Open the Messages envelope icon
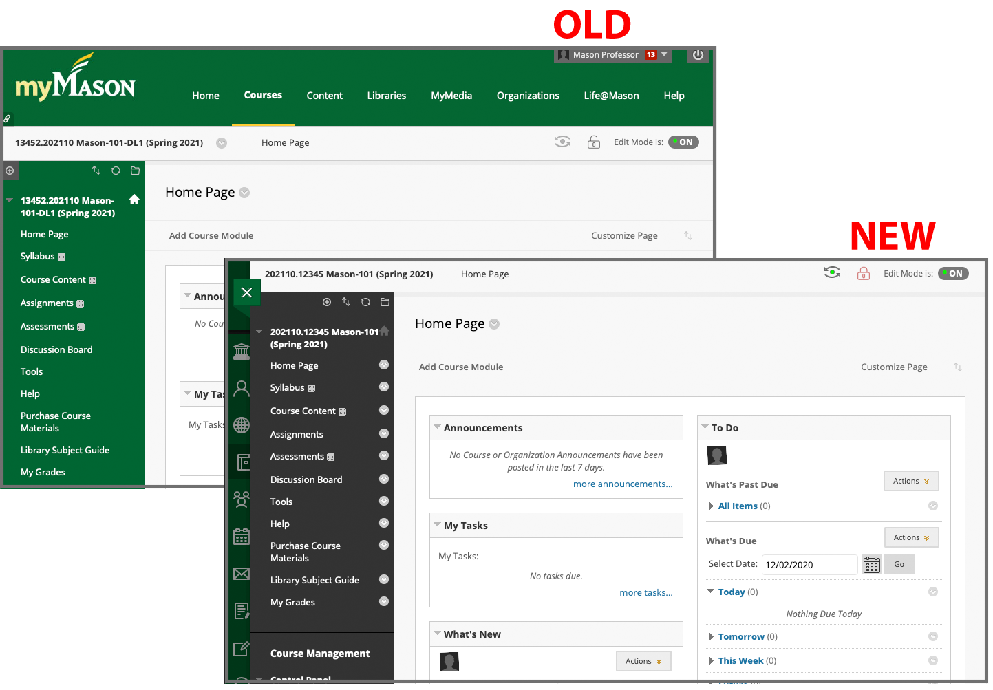Image resolution: width=993 pixels, height=690 pixels. pos(242,573)
